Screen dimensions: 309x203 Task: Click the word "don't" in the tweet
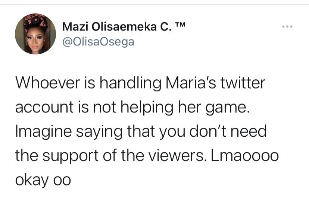click(206, 132)
